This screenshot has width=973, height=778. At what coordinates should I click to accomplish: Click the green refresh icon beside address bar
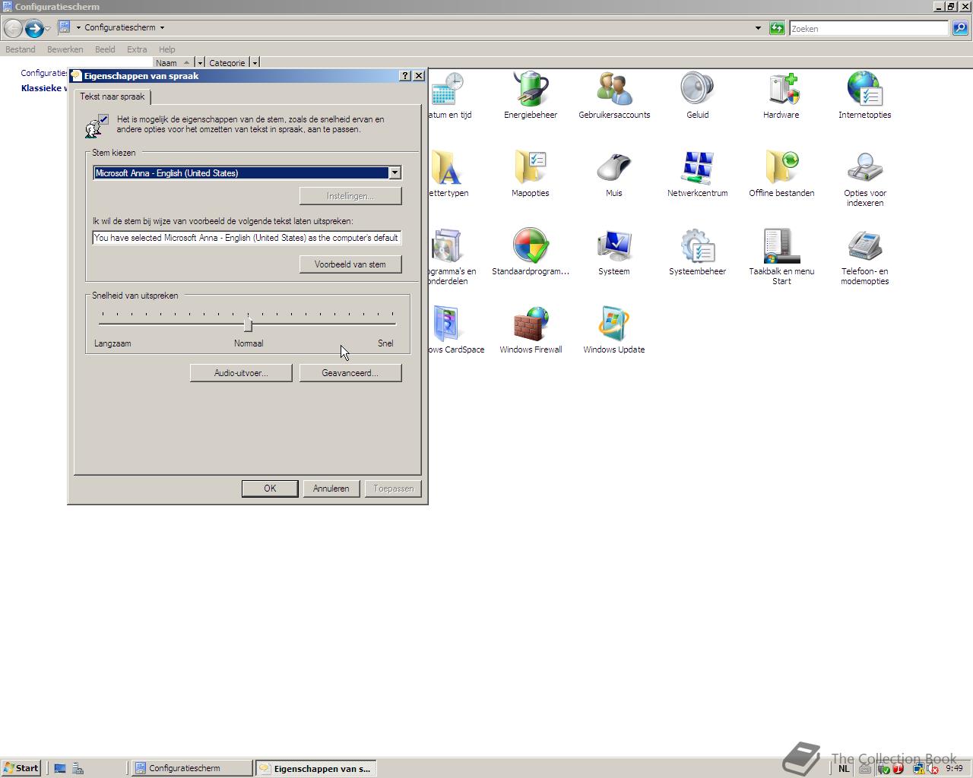tap(777, 28)
